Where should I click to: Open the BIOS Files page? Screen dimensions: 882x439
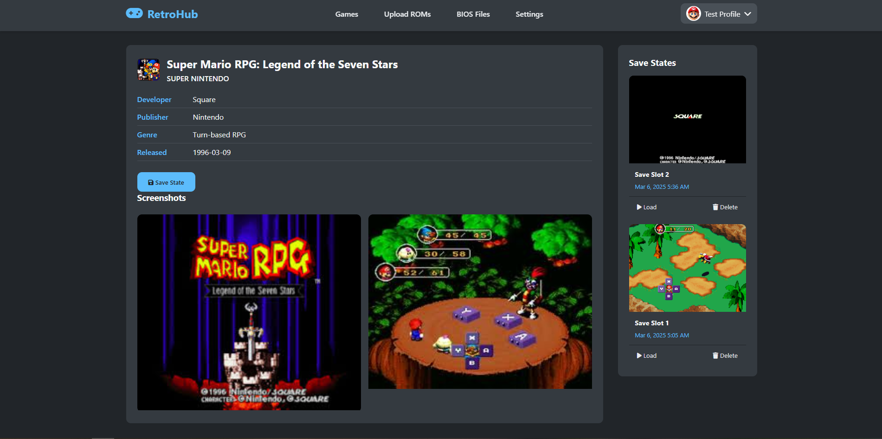tap(473, 14)
